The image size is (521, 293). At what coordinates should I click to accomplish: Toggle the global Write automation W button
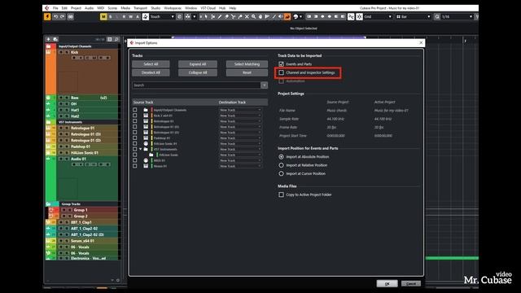130,16
